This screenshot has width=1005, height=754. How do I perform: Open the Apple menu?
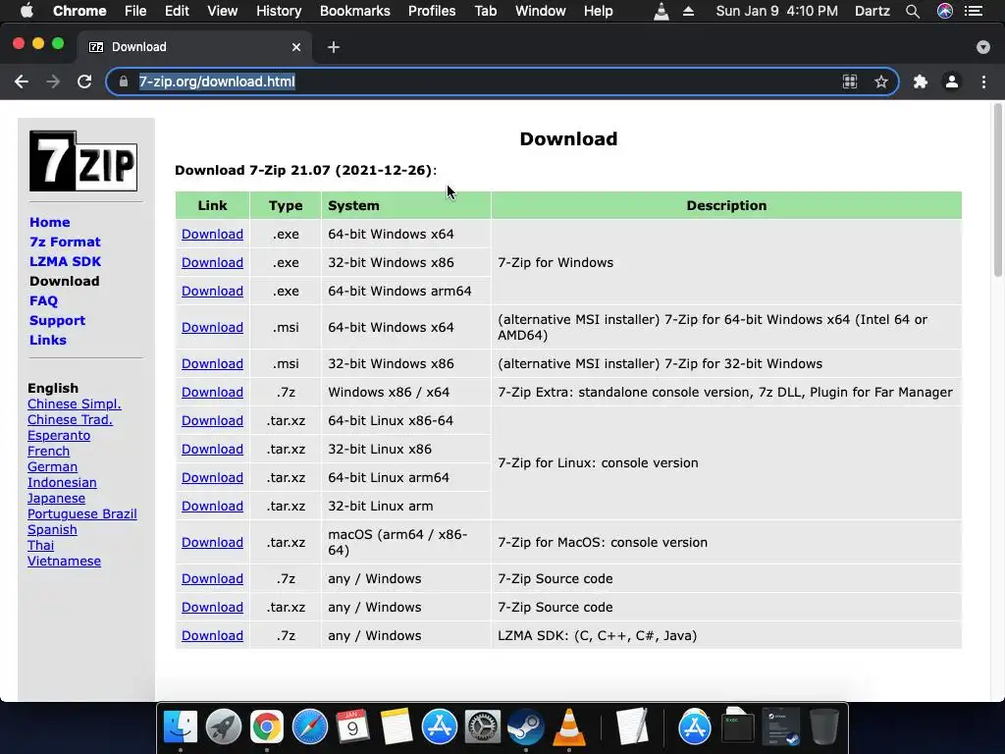pos(26,11)
